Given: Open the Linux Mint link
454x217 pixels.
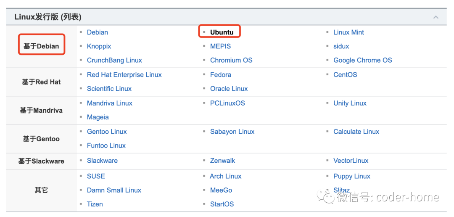Looking at the screenshot, I should pos(348,32).
